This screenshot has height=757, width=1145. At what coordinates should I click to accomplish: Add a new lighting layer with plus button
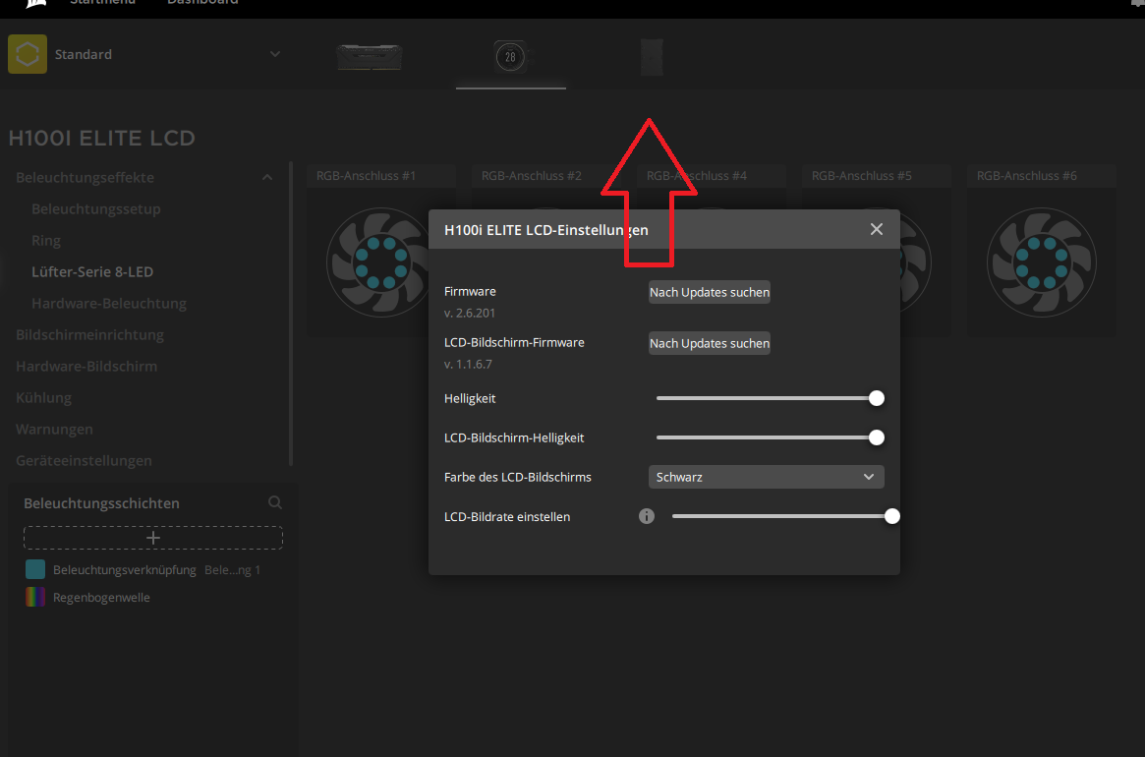click(x=153, y=538)
